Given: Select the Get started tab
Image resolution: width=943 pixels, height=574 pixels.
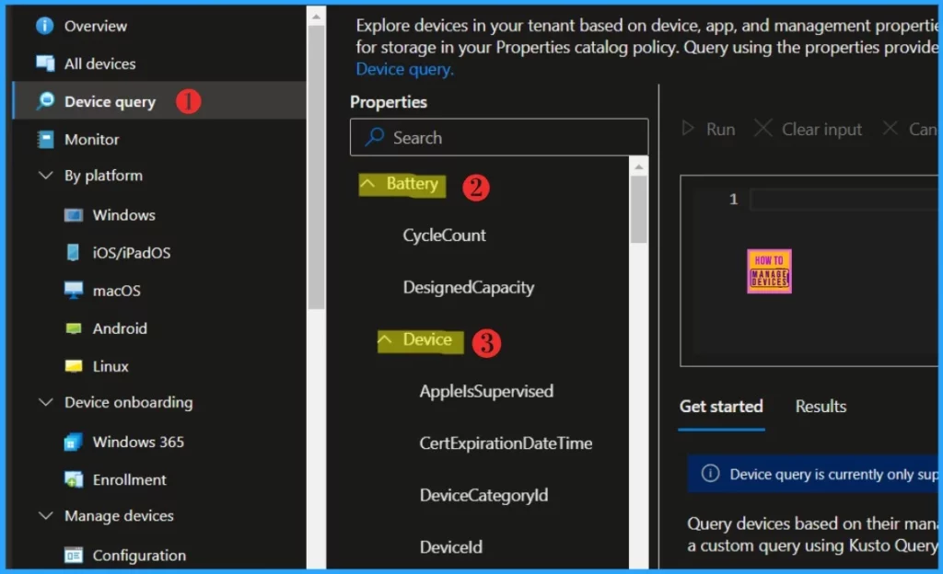Looking at the screenshot, I should (721, 407).
